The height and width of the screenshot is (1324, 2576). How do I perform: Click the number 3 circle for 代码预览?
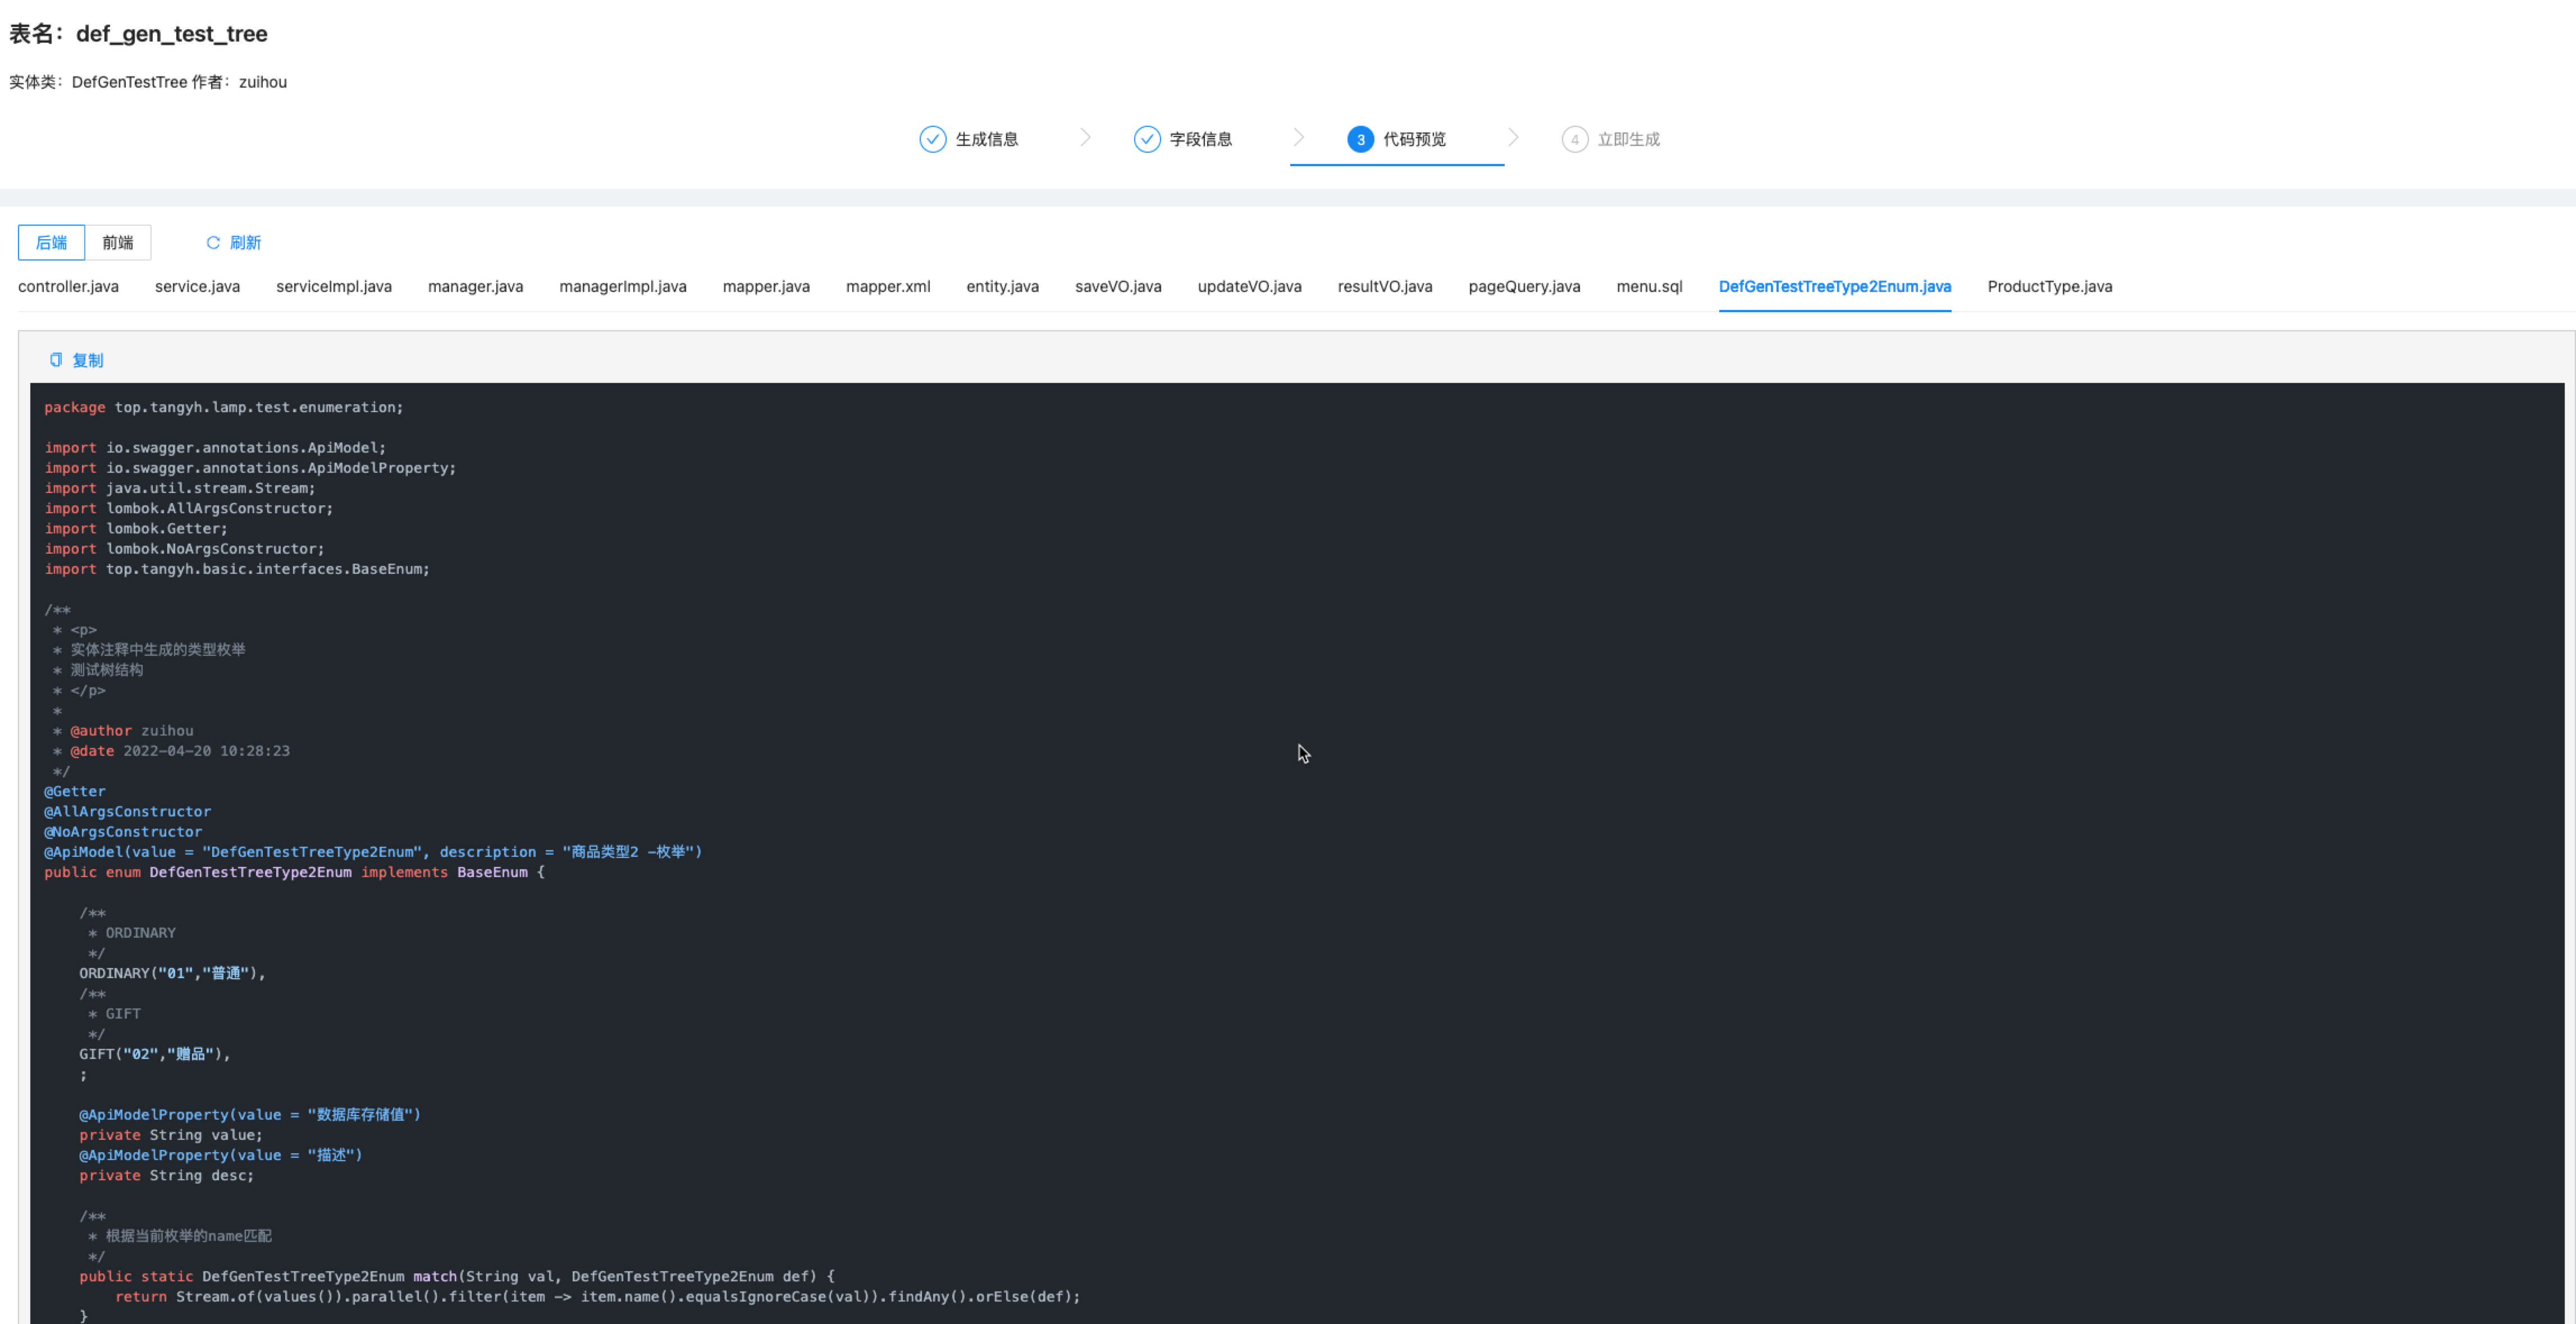coord(1360,139)
